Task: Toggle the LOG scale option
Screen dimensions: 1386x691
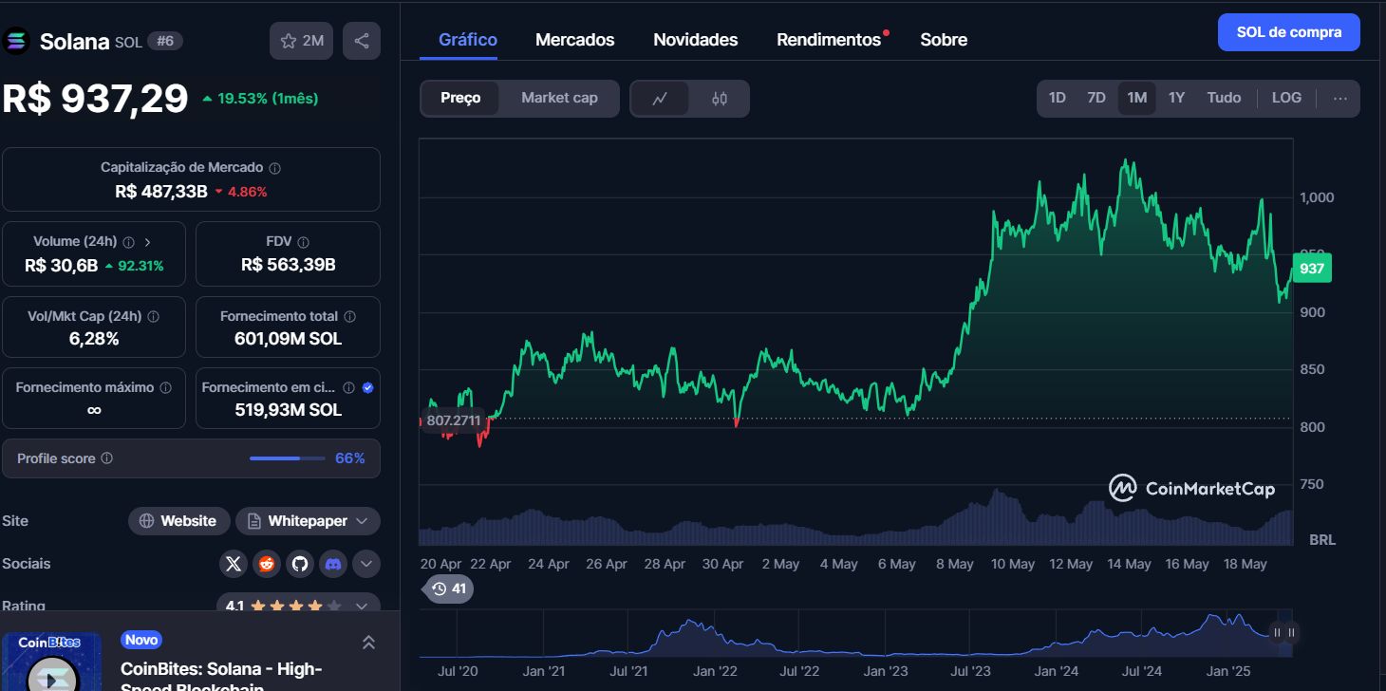Action: [1286, 98]
